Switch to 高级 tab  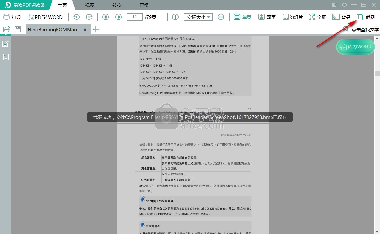click(x=144, y=5)
